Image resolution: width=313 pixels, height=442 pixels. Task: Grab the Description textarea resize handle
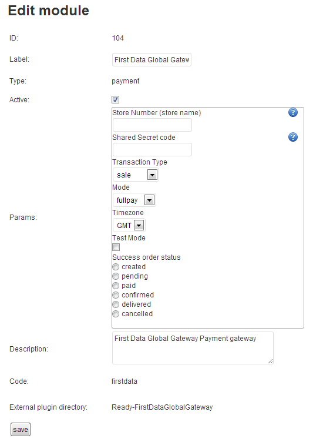(271, 361)
